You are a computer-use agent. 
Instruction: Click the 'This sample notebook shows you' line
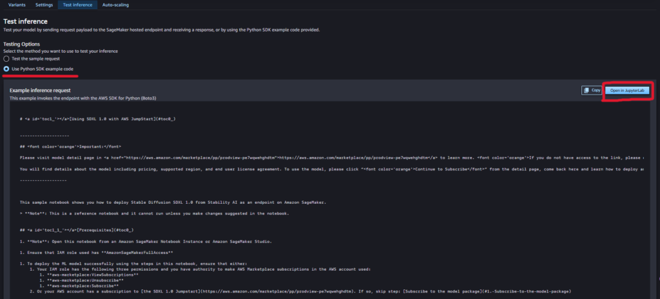[173, 202]
